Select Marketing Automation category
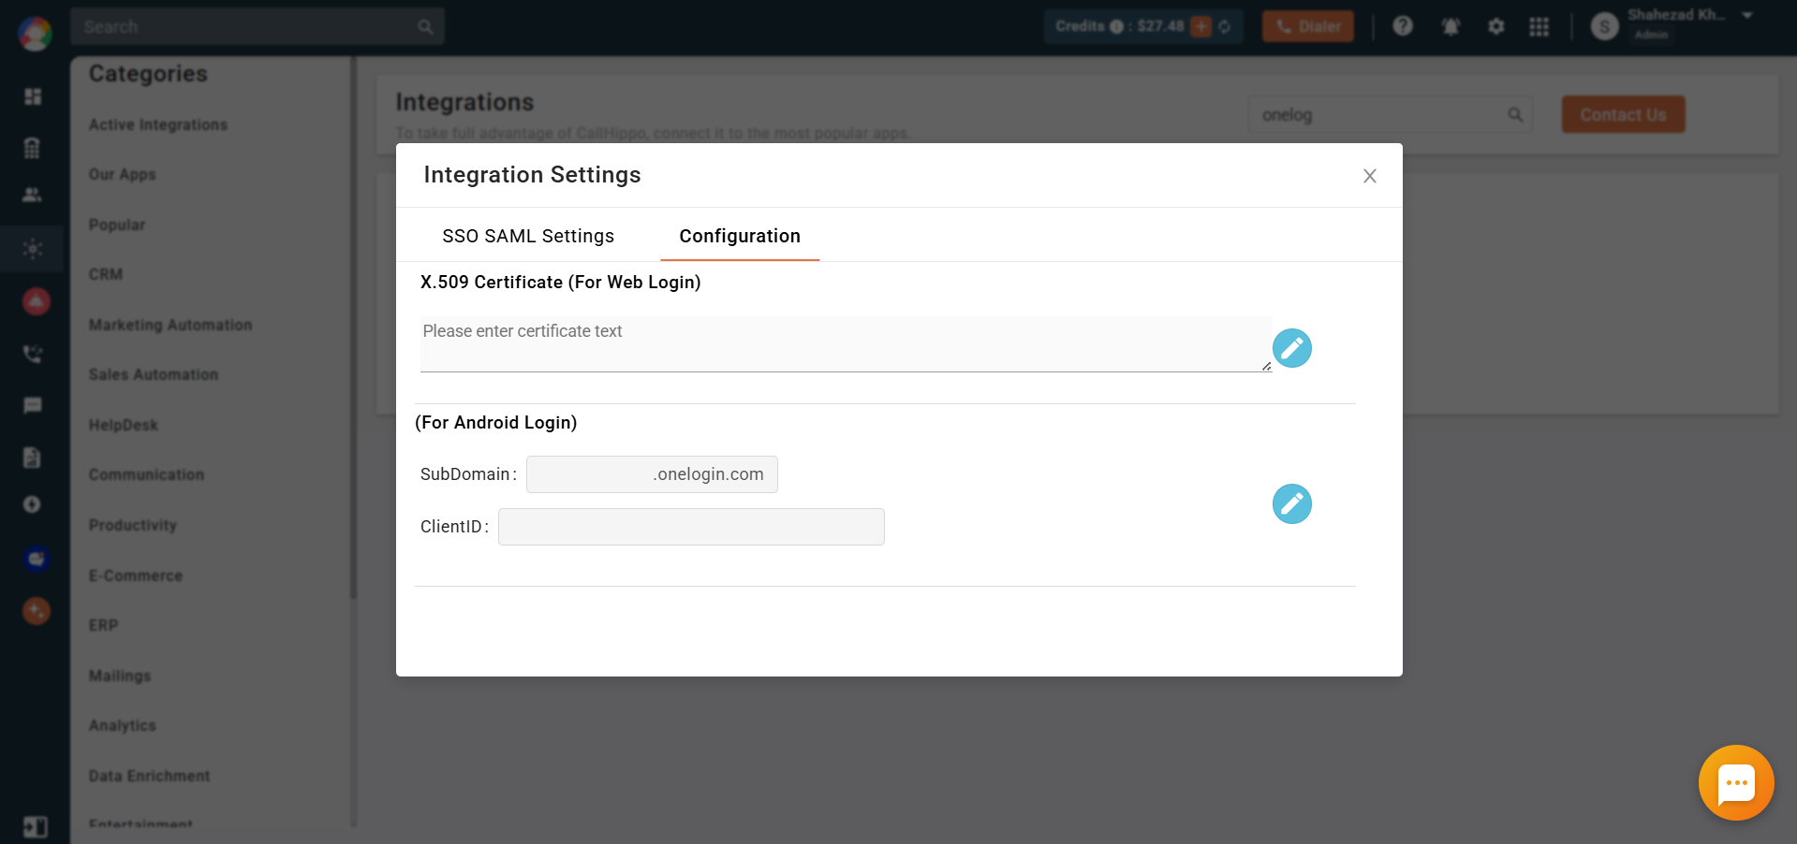Screen dimensions: 1797x844 (x=170, y=325)
